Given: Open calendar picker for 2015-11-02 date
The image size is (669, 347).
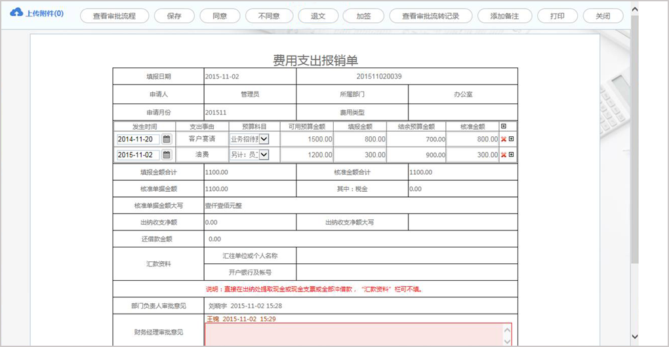Looking at the screenshot, I should (x=167, y=155).
